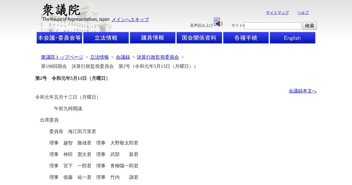The height and width of the screenshot is (185, 352).
Task: Open the サイトマップ link
Action: click(x=277, y=12)
